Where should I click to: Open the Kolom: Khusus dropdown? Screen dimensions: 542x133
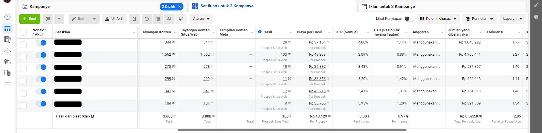[438, 19]
